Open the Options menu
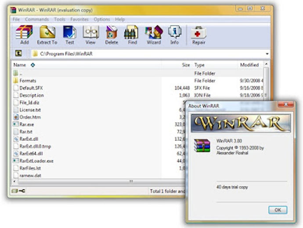The height and width of the screenshot is (228, 303). tap(102, 19)
